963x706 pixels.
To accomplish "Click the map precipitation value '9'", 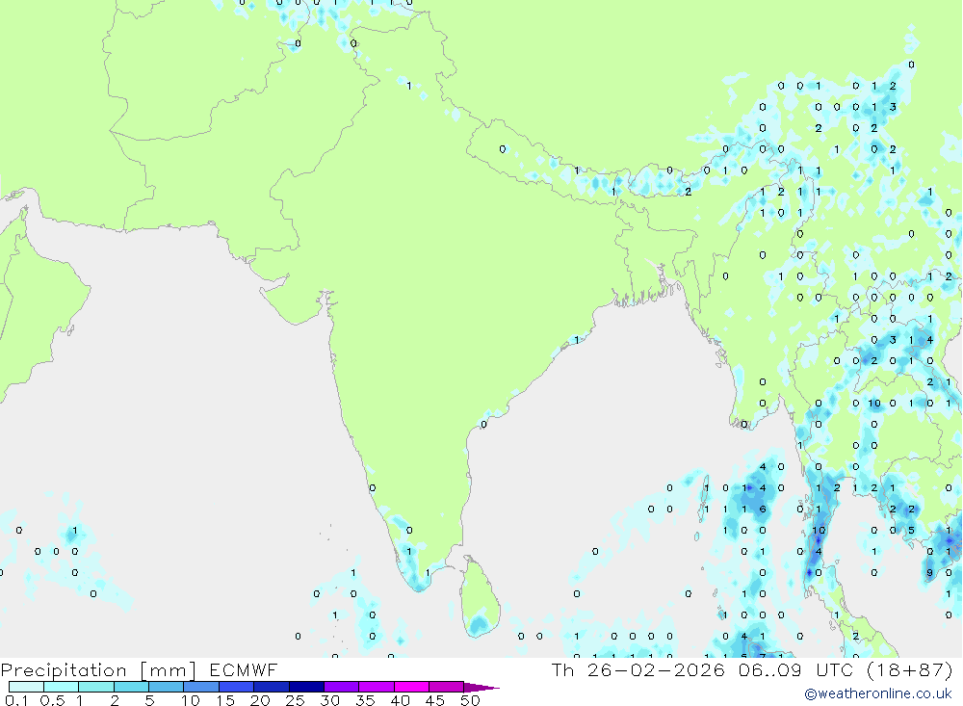I will [x=930, y=573].
